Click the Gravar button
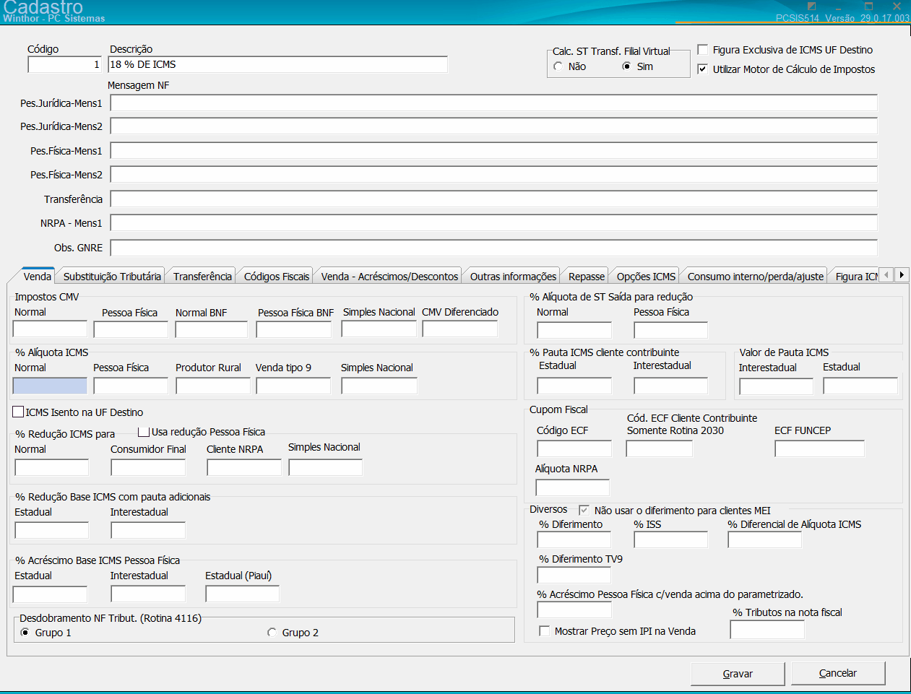This screenshot has height=694, width=911. tap(738, 674)
